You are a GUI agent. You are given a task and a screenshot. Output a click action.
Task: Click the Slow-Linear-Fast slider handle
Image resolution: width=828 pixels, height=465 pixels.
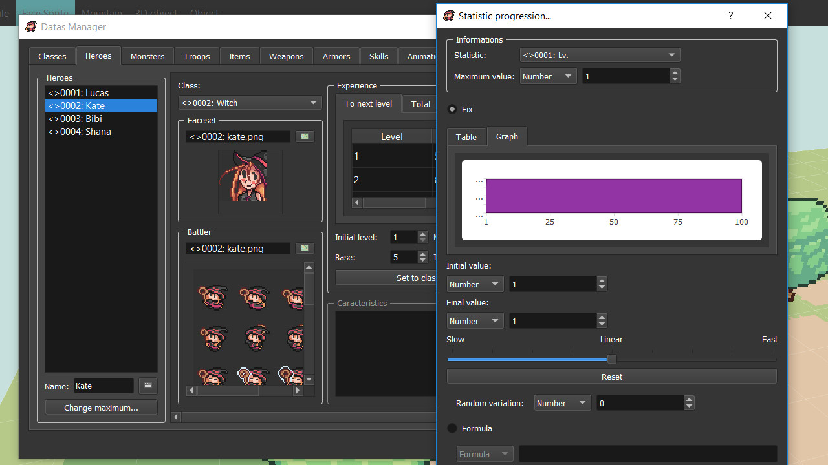pyautogui.click(x=611, y=359)
